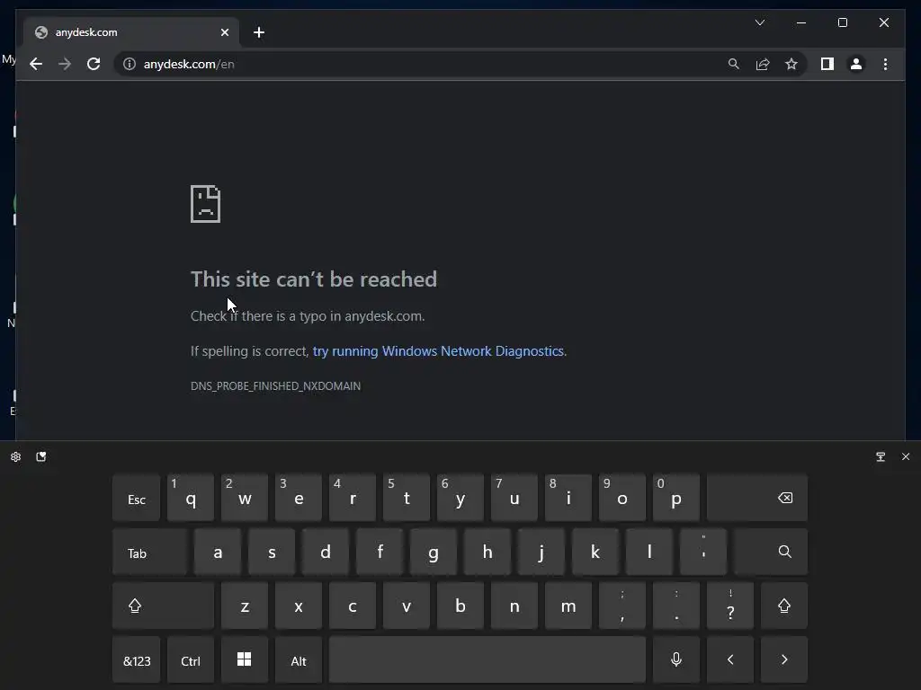The height and width of the screenshot is (690, 921).
Task: Tap the q key
Action: (x=191, y=498)
